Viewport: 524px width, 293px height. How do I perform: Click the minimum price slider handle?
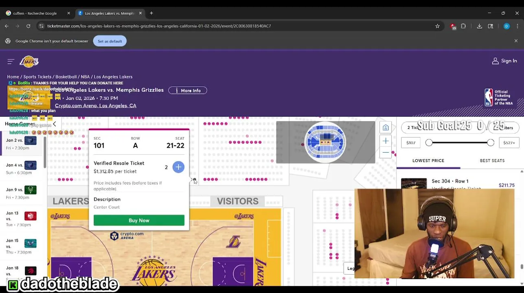429,142
